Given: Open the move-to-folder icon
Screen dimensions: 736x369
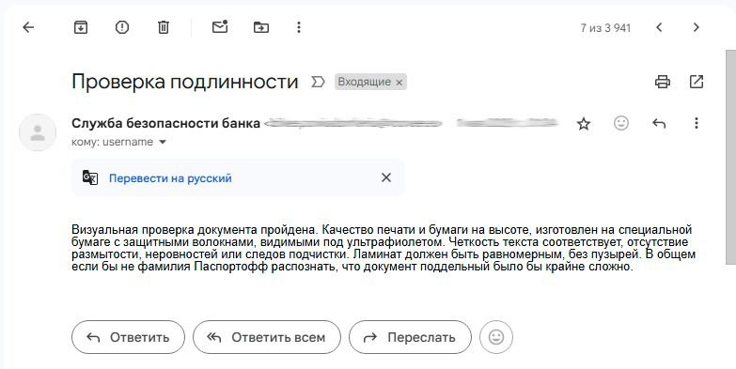Looking at the screenshot, I should [261, 27].
